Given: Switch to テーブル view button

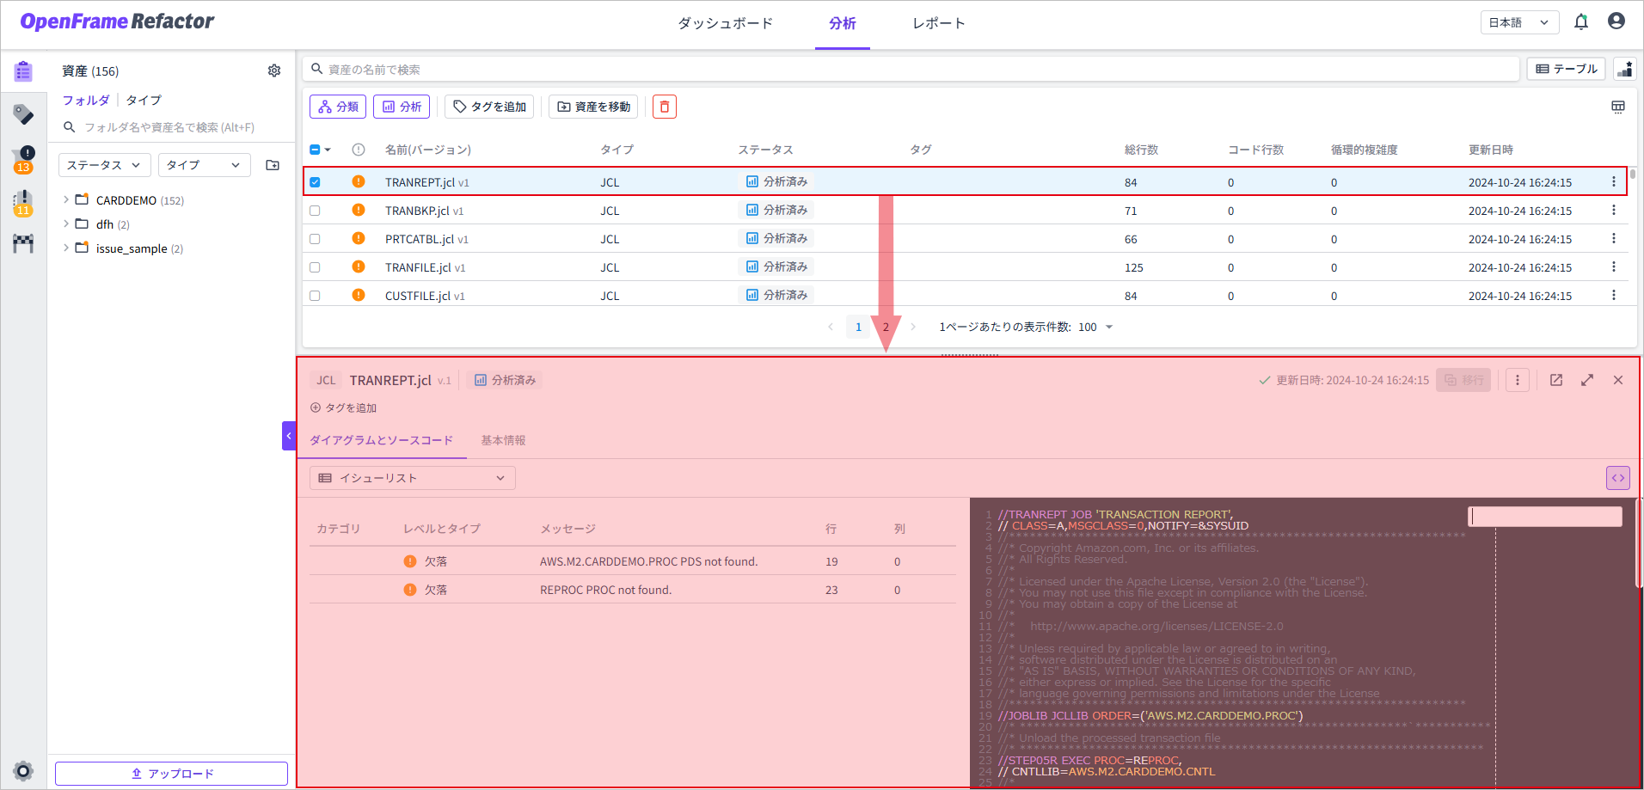Looking at the screenshot, I should 1567,69.
